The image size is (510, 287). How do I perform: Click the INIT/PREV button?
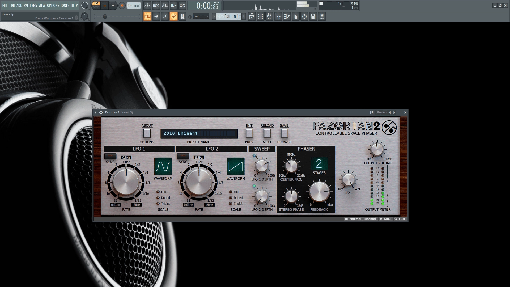(x=249, y=133)
